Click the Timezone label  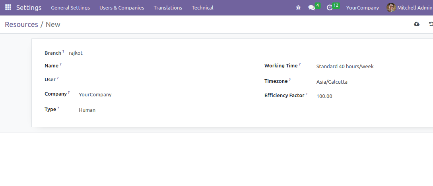pos(276,81)
